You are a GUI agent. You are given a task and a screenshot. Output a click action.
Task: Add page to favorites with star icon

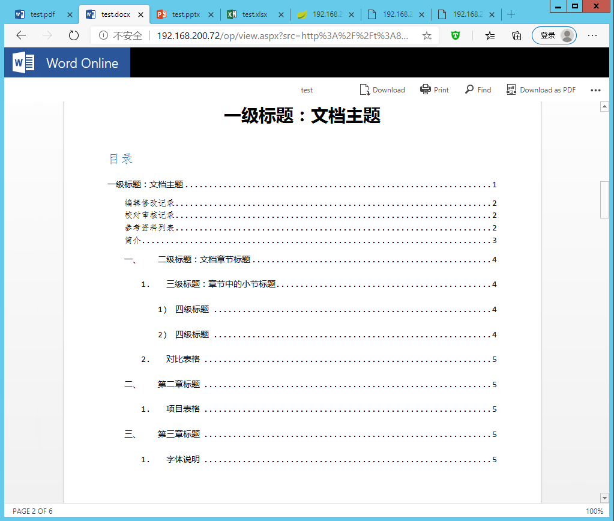click(427, 36)
